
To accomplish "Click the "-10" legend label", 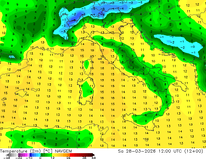I will click(29, 158).
